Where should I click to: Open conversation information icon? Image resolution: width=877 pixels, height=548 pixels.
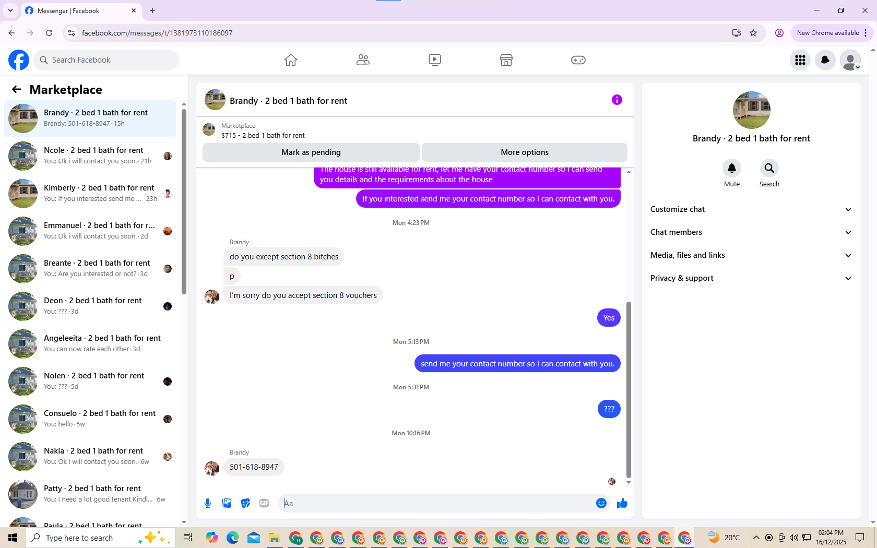(617, 100)
